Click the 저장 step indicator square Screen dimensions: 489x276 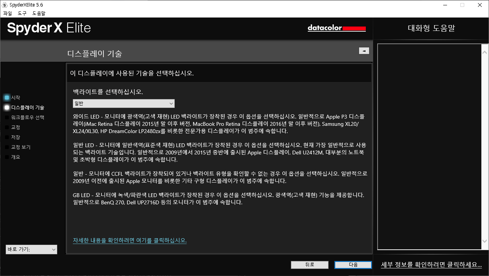pos(7,137)
